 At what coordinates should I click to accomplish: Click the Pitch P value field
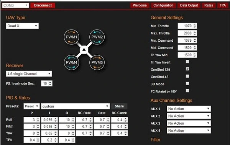(32, 127)
